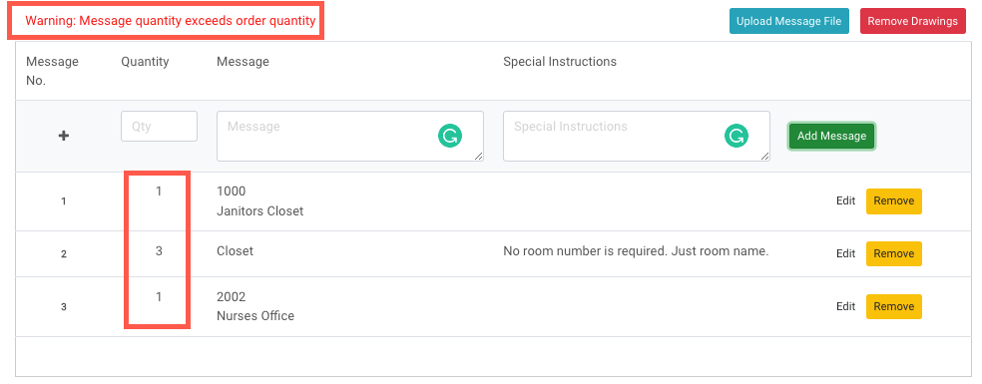Click the Special Instructions textarea resize handle
Viewport: 982px width, 384px height.
point(764,156)
